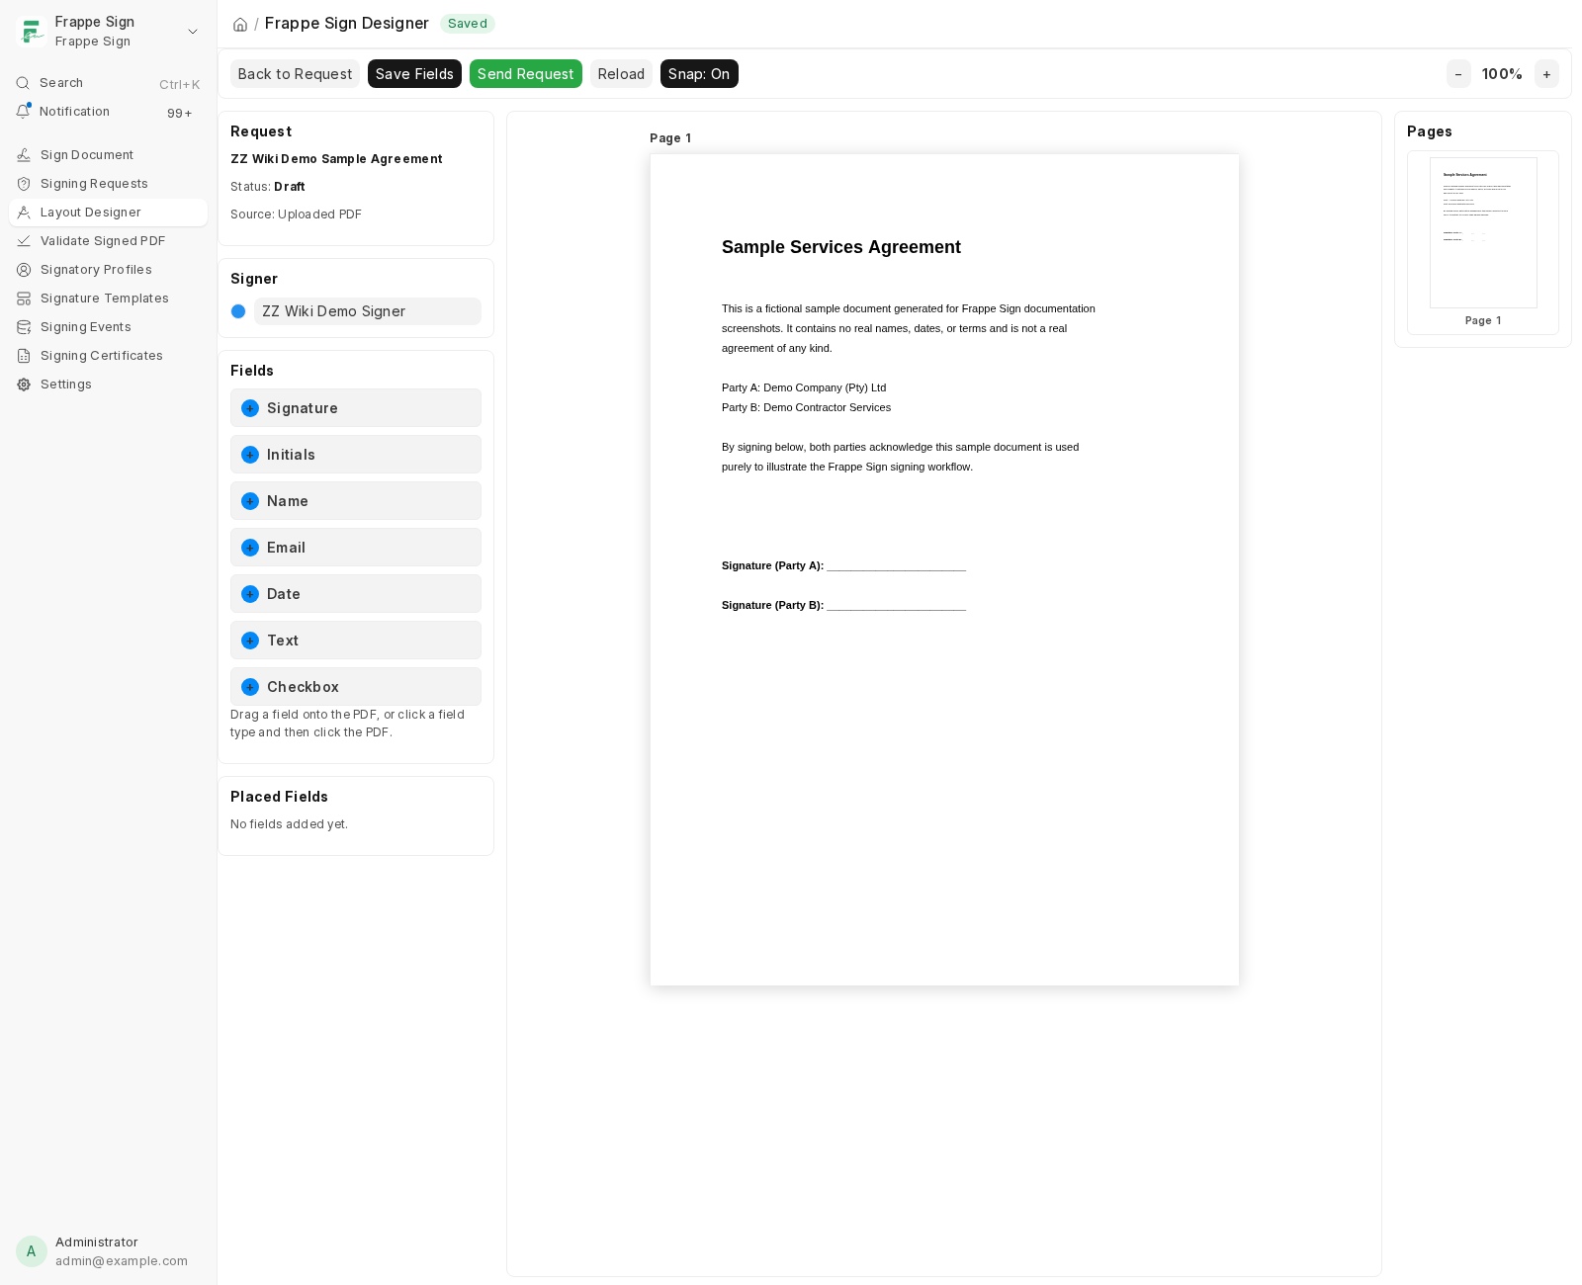Click admin@example.com user email
This screenshot has width=1582, height=1285.
coord(122,1261)
